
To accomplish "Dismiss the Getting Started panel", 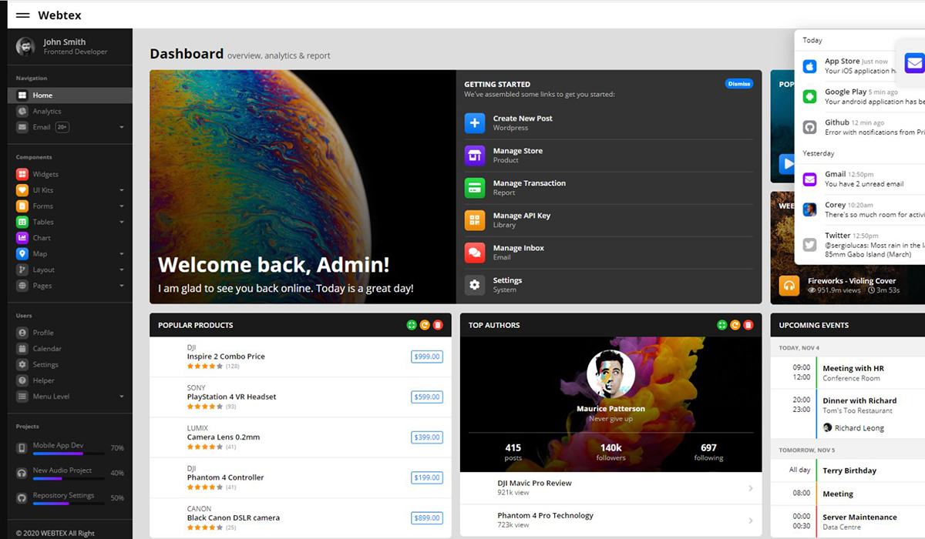I will [738, 84].
